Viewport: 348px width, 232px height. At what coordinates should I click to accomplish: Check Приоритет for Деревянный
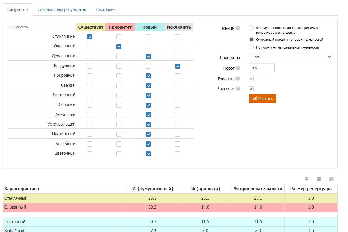(x=119, y=56)
